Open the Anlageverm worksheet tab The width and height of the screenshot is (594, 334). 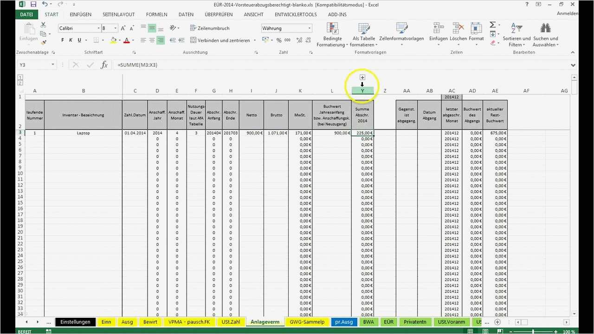265,321
